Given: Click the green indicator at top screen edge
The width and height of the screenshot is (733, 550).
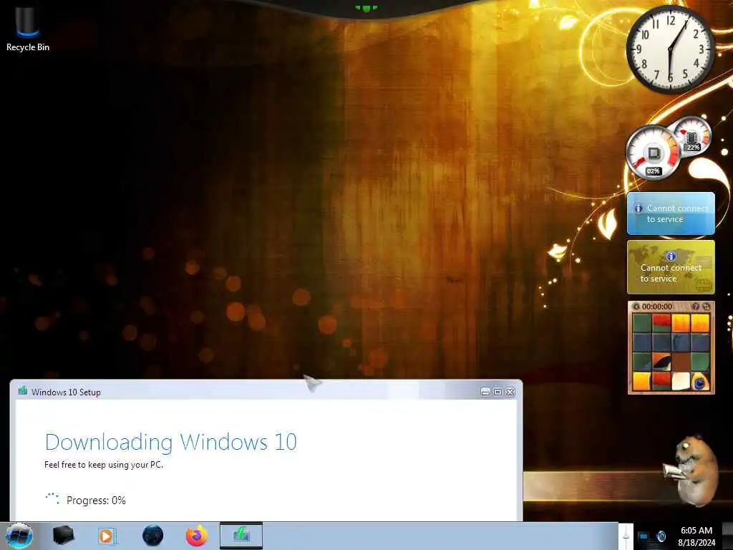Looking at the screenshot, I should (x=366, y=8).
